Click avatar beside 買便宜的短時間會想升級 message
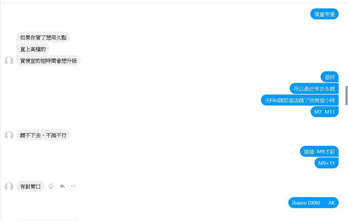This screenshot has width=348, height=221. 9,61
